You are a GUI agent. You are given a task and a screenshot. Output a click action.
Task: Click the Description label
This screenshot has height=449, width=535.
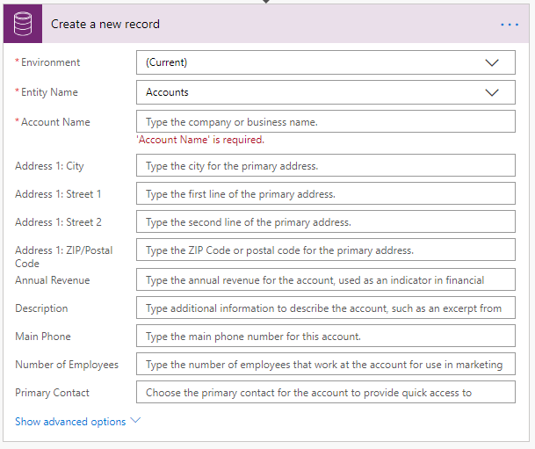click(41, 308)
